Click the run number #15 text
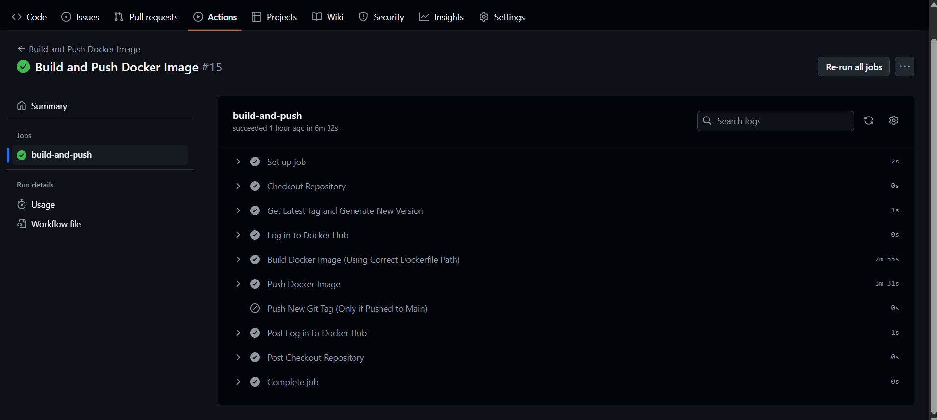This screenshot has height=420, width=937. pos(212,67)
